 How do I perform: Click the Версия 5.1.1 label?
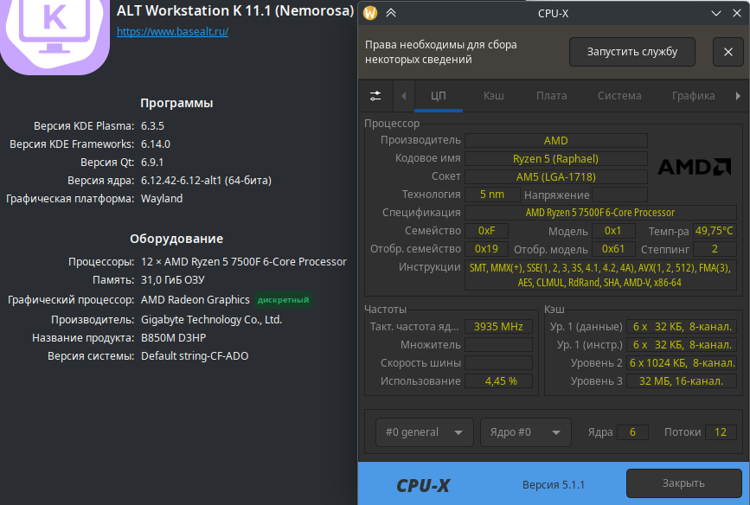pos(554,485)
